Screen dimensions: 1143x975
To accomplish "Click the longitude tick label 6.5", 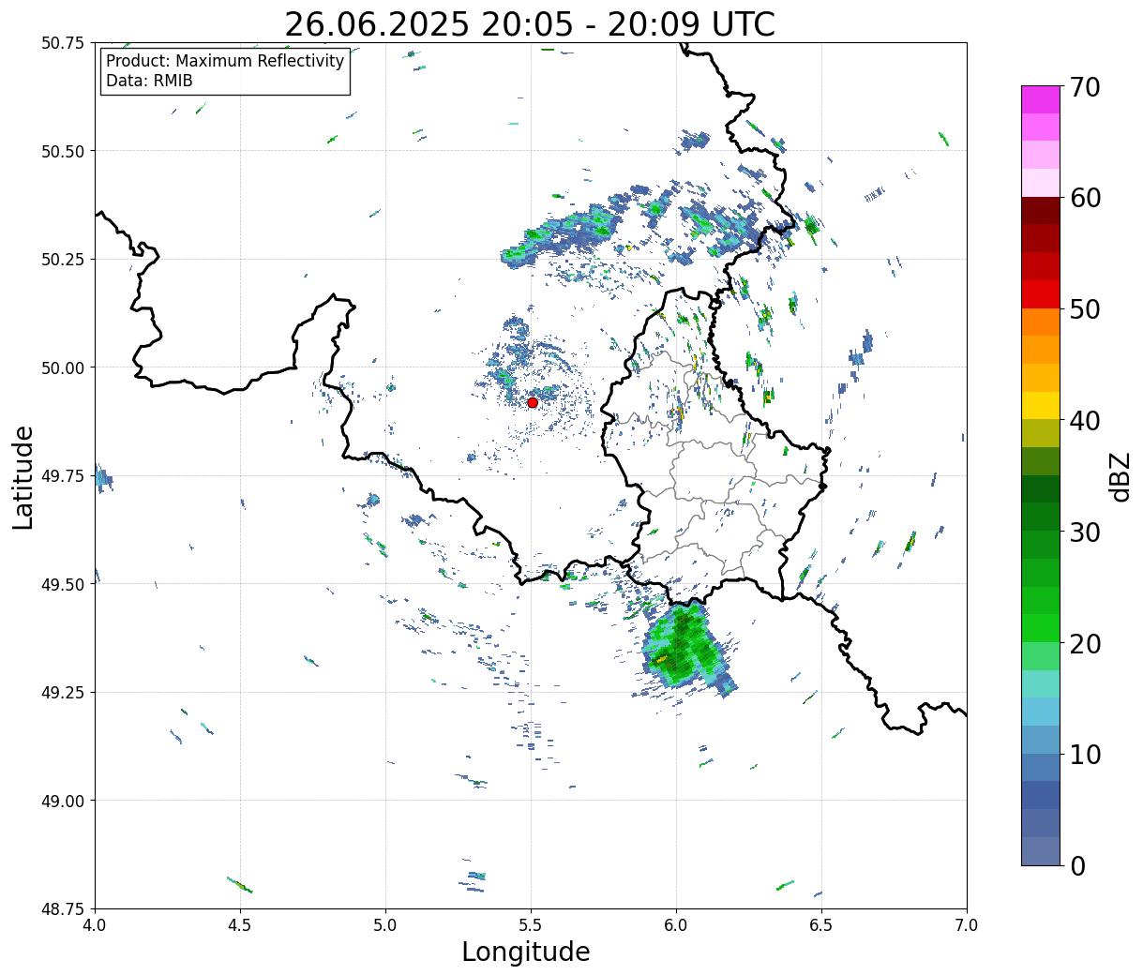I will [x=821, y=925].
